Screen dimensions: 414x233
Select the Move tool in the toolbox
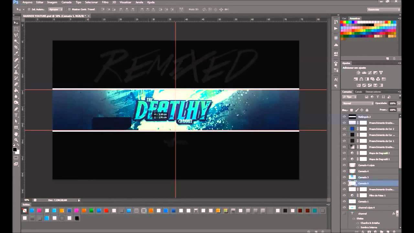tap(16, 23)
